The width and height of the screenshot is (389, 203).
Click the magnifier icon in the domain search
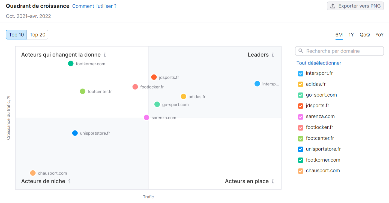(301, 51)
